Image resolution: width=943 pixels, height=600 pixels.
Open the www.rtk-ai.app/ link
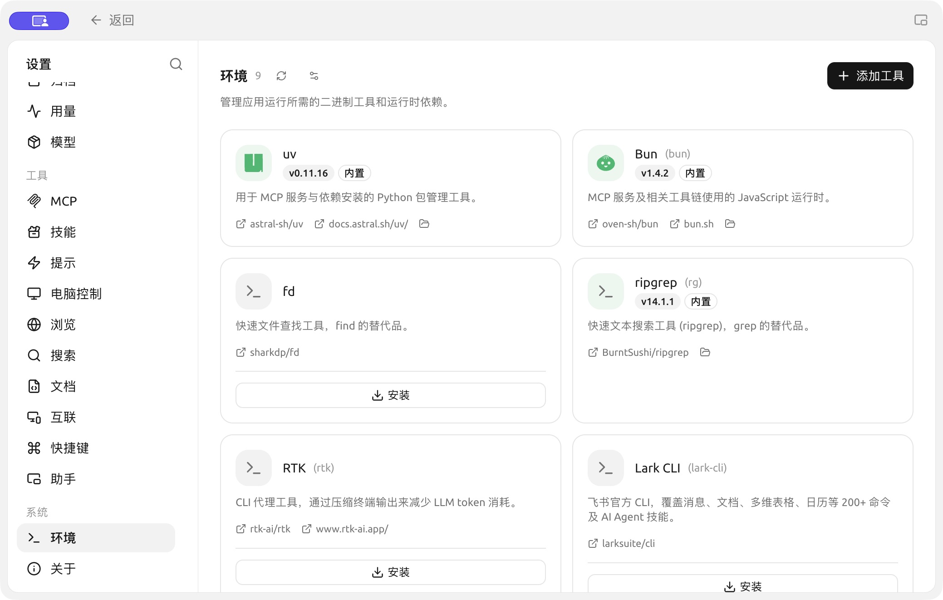pos(345,529)
